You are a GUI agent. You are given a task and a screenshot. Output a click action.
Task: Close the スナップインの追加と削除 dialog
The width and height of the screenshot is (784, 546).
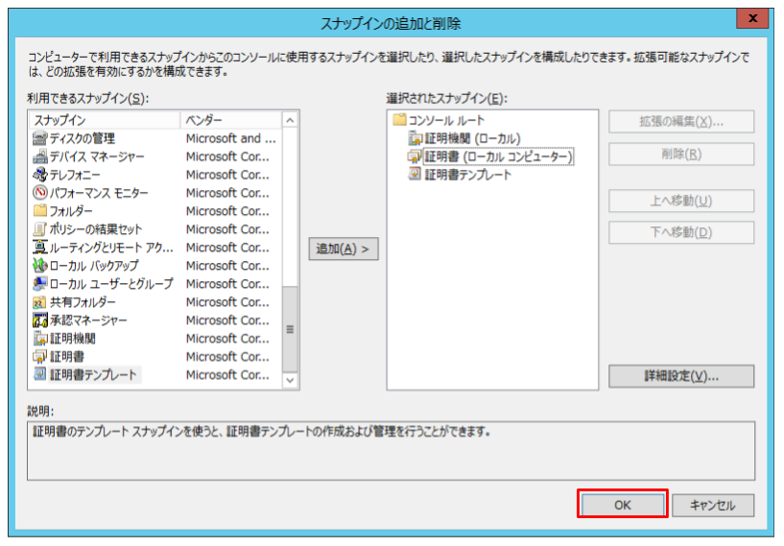pyautogui.click(x=752, y=18)
